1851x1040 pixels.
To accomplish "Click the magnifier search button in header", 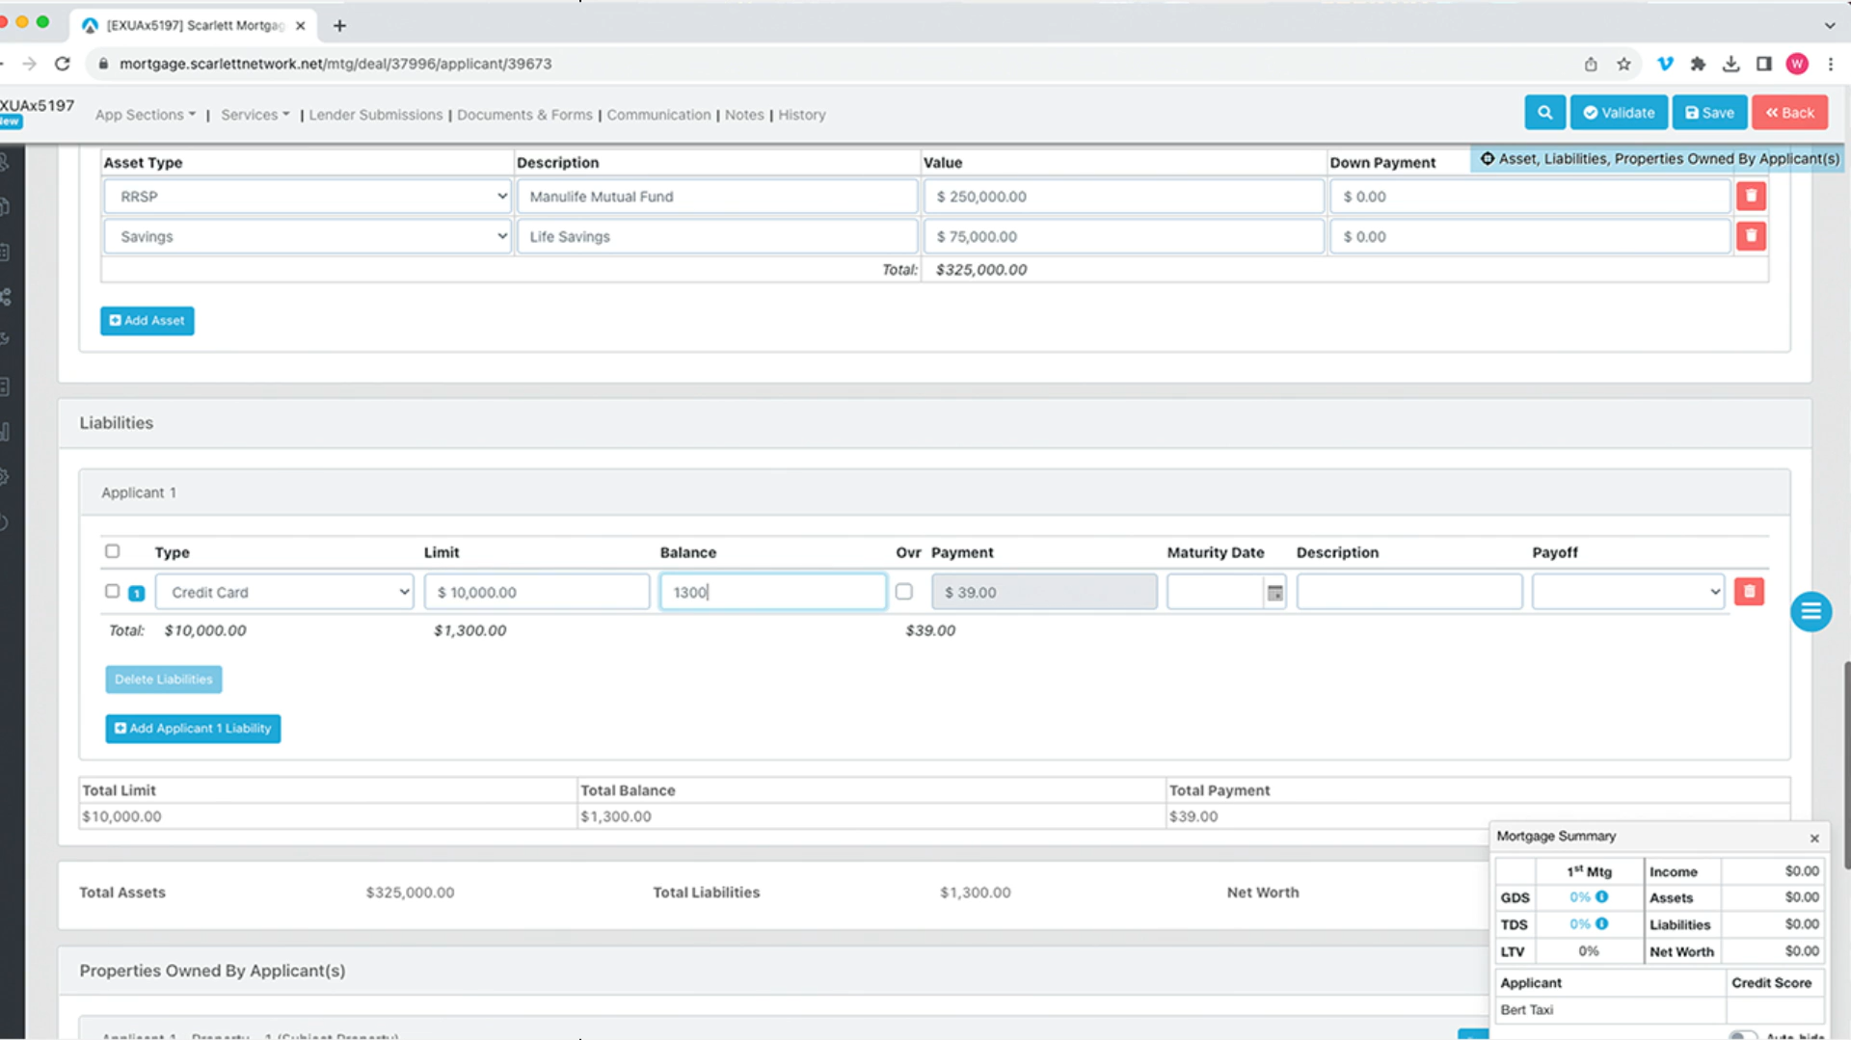I will coord(1544,113).
